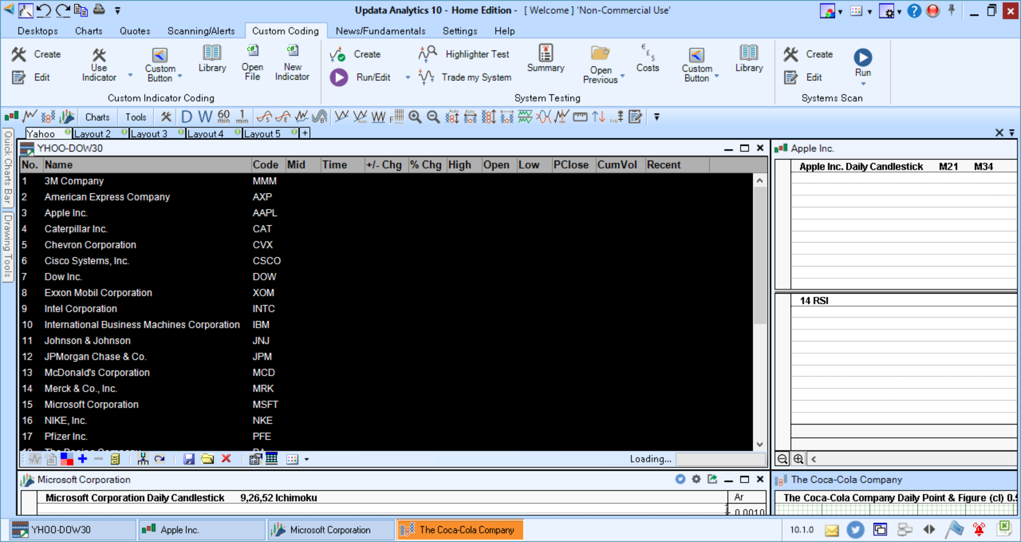
Task: Toggle the pin icon in title bar
Action: (x=951, y=10)
